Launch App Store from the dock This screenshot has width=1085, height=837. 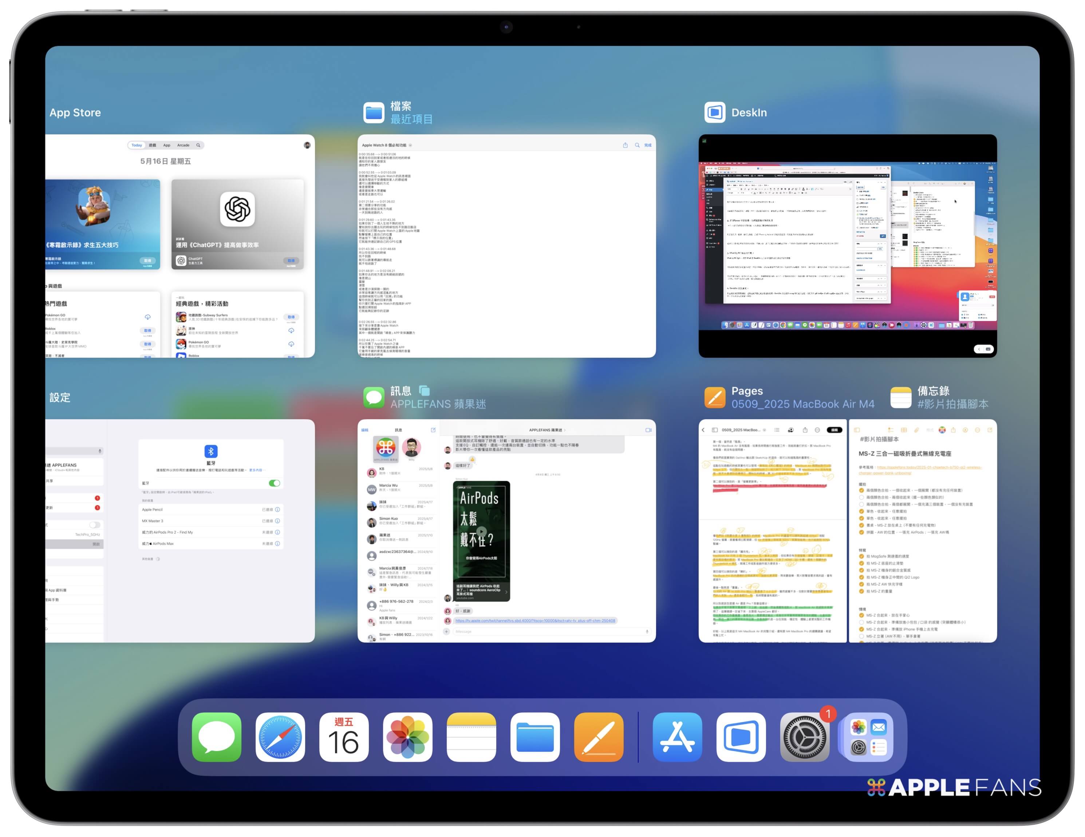[677, 737]
